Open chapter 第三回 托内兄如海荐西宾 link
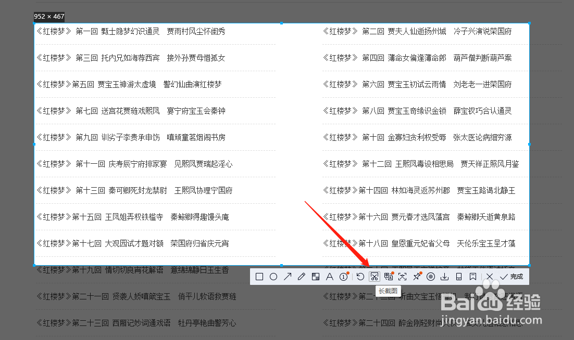The image size is (574, 340). [x=131, y=58]
